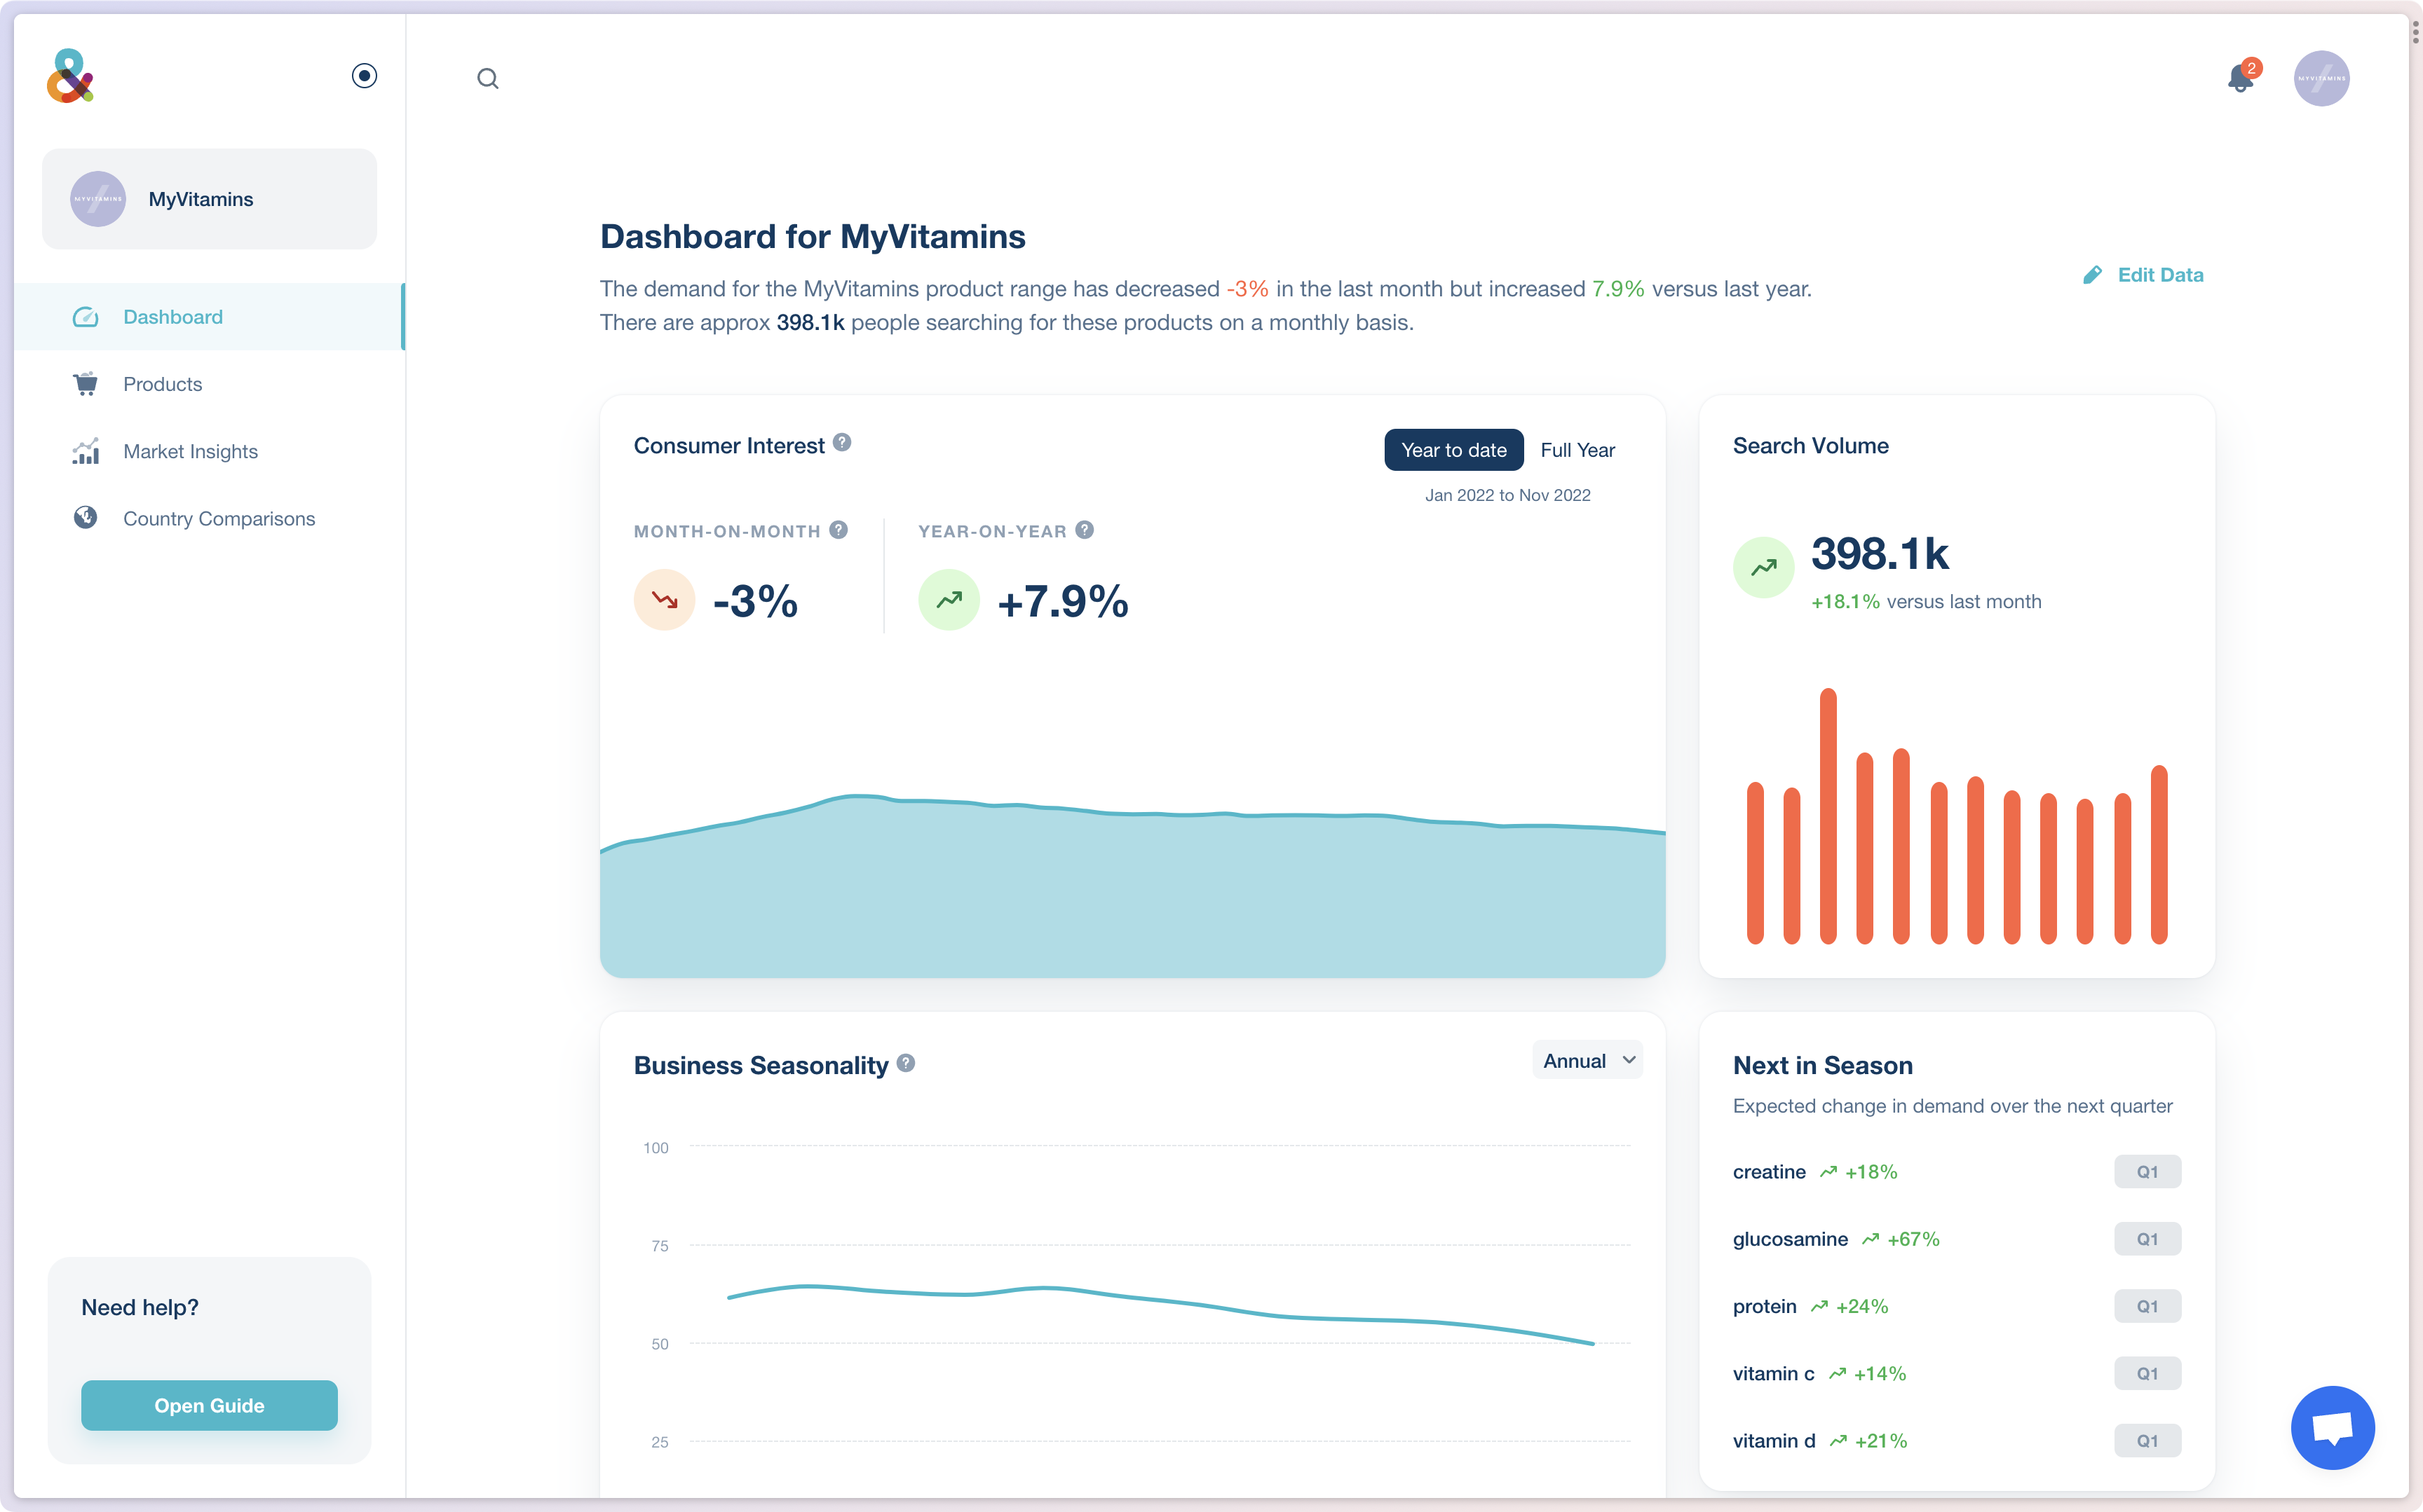2423x1512 pixels.
Task: Expand the MyVitamins account selector
Action: (x=209, y=199)
